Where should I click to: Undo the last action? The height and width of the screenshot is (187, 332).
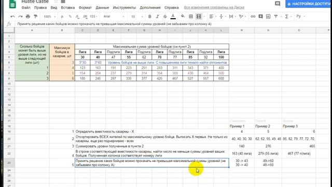pos(12,17)
